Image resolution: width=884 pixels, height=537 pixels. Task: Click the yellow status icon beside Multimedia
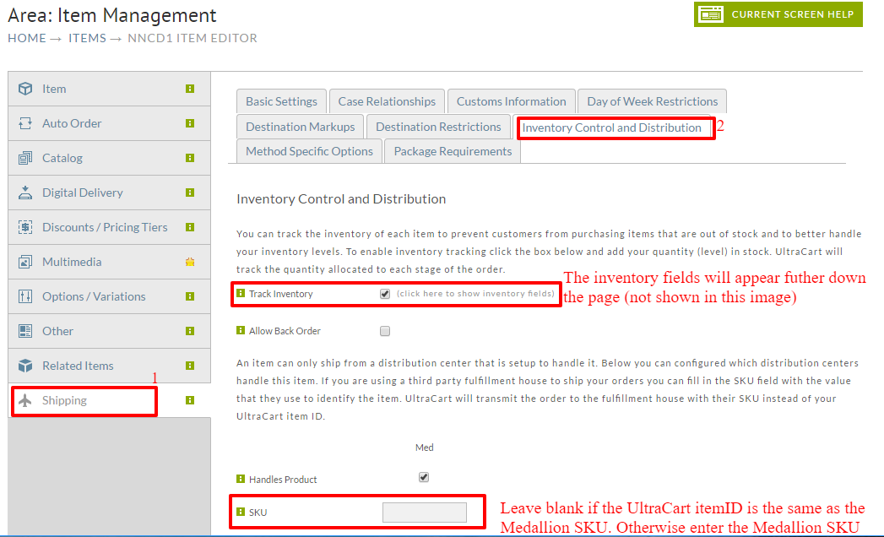[190, 262]
